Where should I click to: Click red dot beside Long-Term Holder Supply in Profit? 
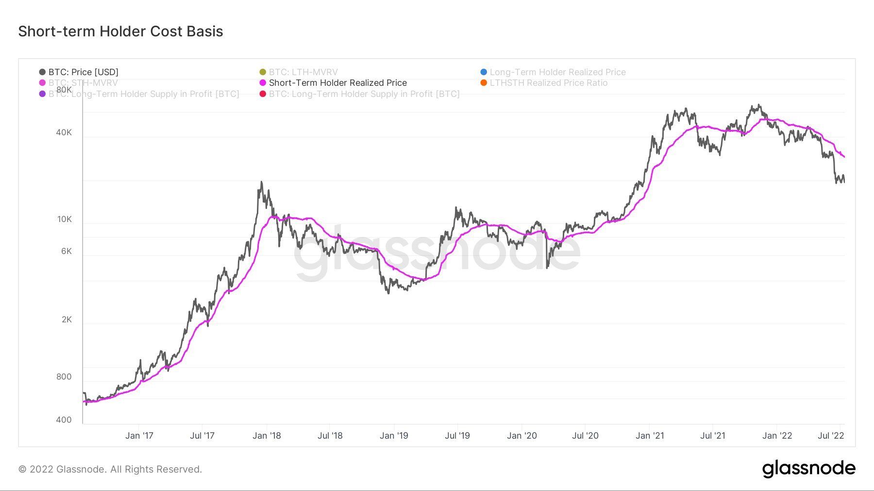[263, 94]
